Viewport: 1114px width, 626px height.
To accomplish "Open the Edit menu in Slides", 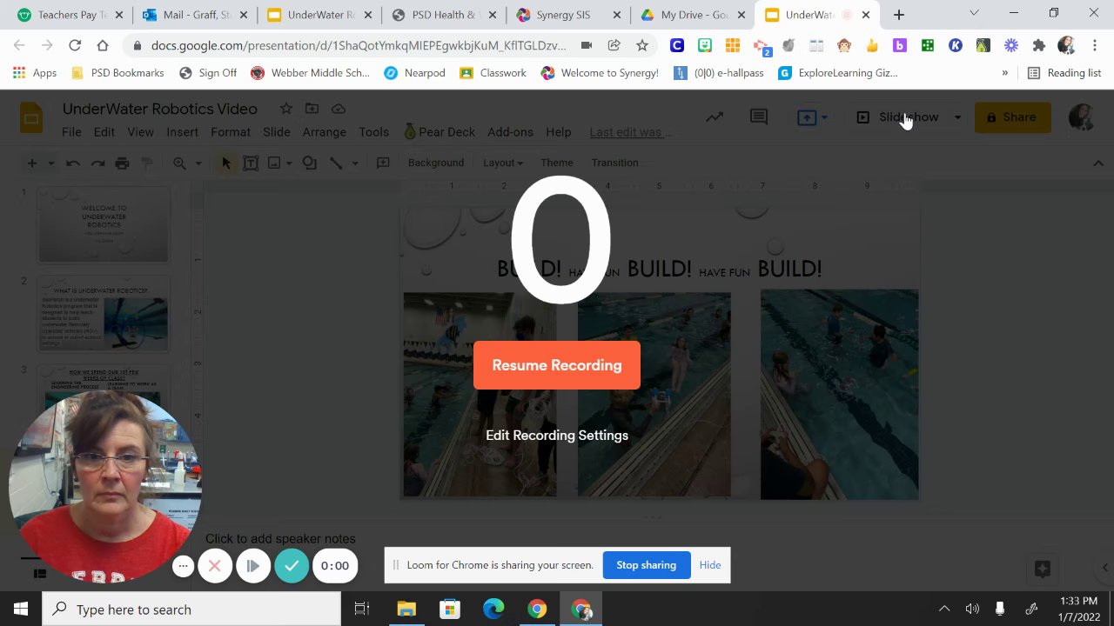I will pos(104,132).
